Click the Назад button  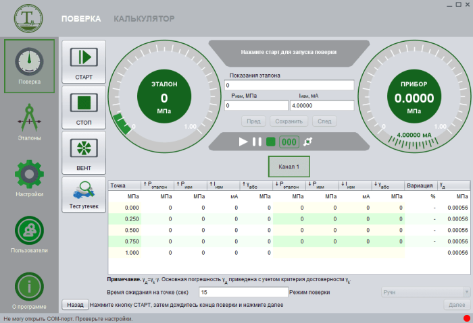click(74, 305)
